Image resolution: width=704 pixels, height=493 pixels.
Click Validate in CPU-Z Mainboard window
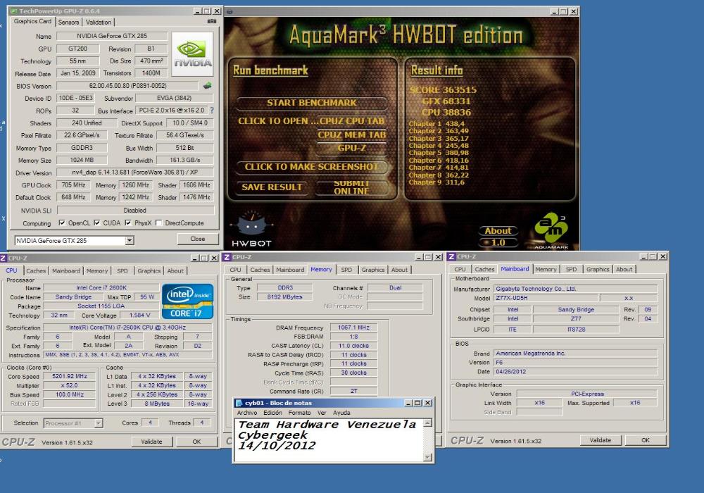click(x=601, y=440)
